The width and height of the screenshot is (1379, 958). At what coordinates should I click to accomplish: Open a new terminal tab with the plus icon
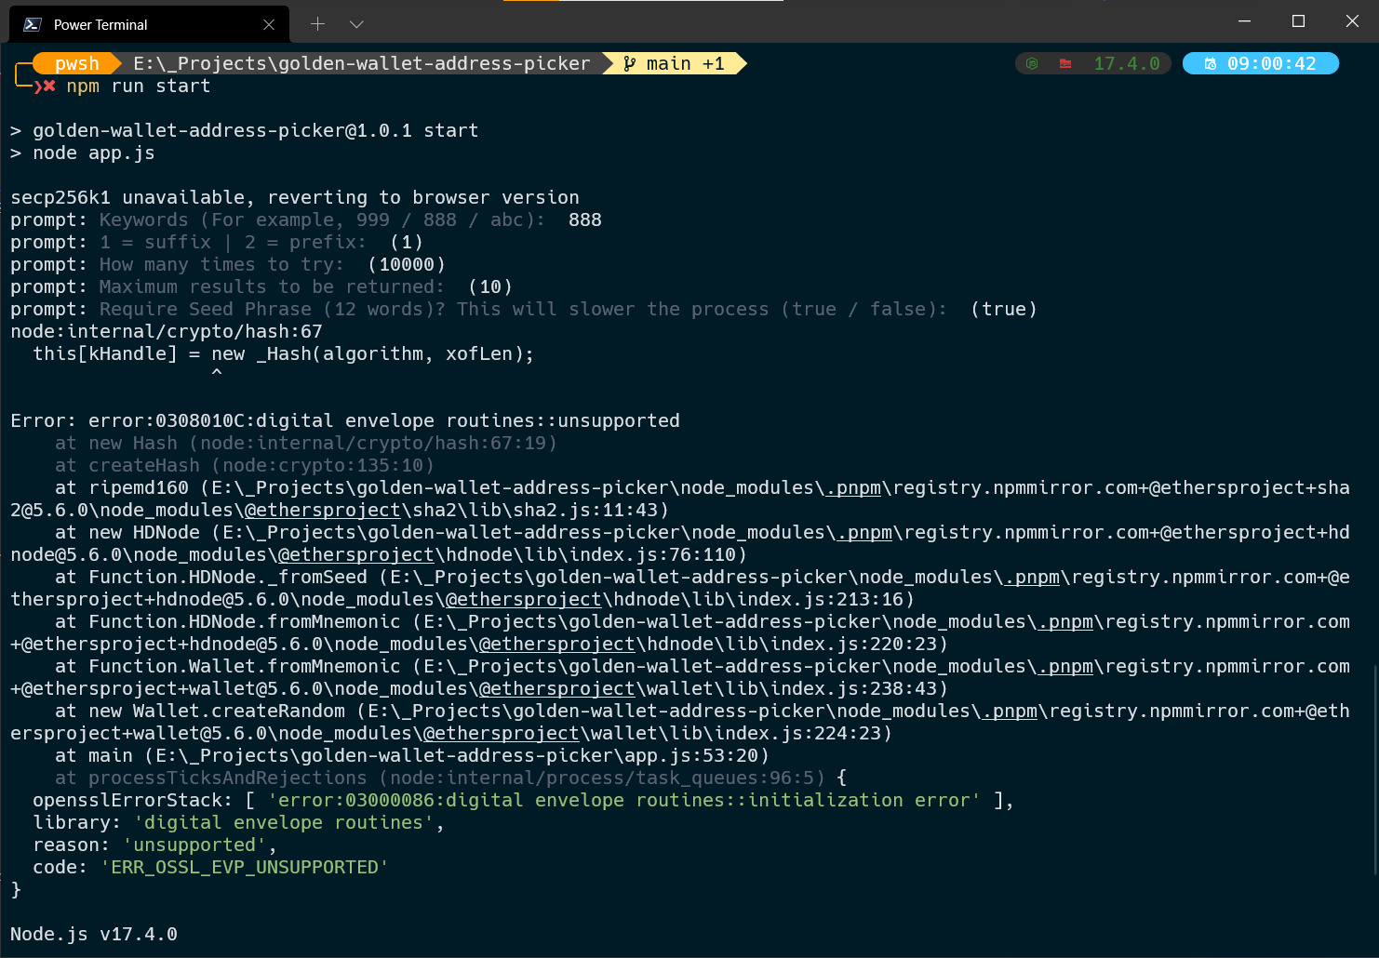[x=319, y=23]
